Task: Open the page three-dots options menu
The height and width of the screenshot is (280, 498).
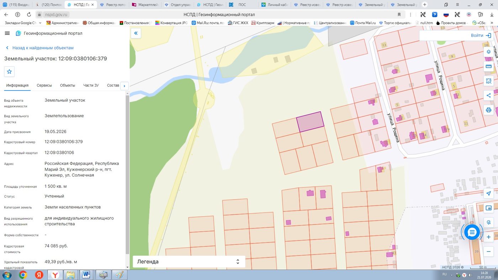Action: 411,15
